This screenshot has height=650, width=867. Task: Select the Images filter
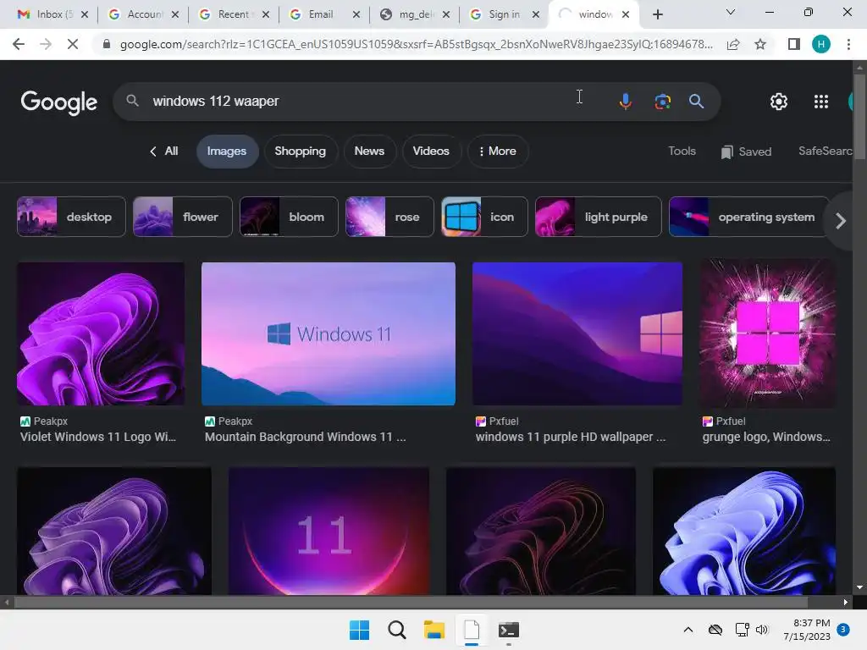[x=227, y=151]
